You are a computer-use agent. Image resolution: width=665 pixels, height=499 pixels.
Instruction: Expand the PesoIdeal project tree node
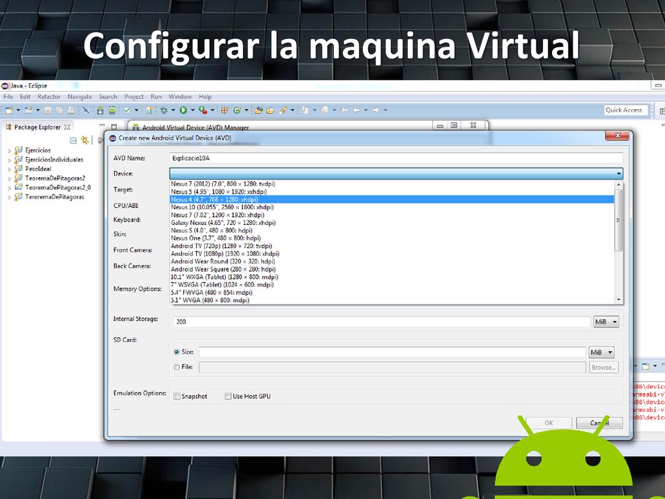tap(9, 170)
